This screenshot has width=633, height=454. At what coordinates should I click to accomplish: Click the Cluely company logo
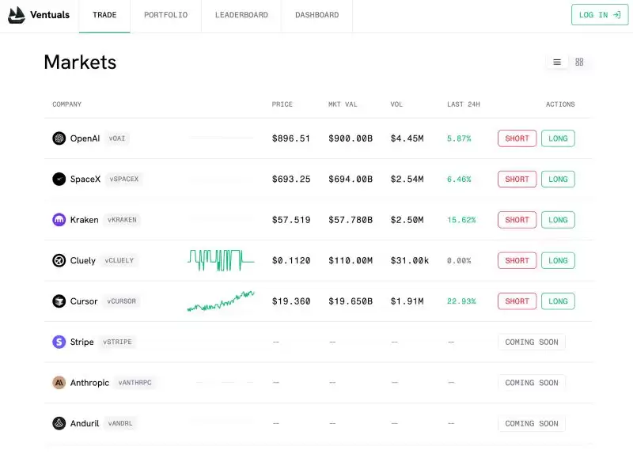[59, 261]
